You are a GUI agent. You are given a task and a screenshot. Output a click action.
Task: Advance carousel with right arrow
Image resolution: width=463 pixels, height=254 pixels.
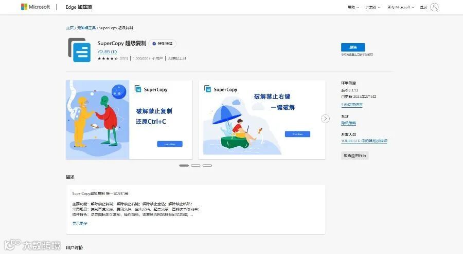point(325,119)
